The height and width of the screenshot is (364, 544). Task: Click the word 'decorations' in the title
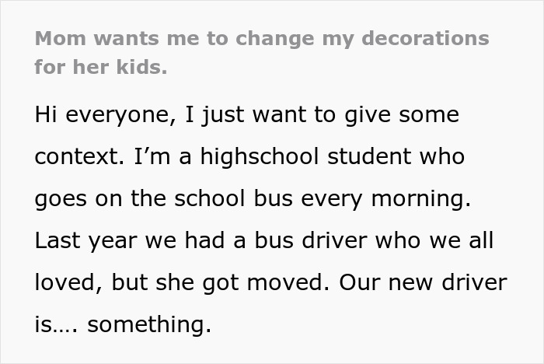[x=425, y=38]
